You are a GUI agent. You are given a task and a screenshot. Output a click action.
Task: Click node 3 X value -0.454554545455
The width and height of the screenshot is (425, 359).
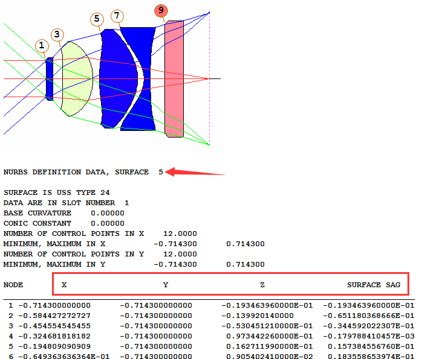point(54,326)
